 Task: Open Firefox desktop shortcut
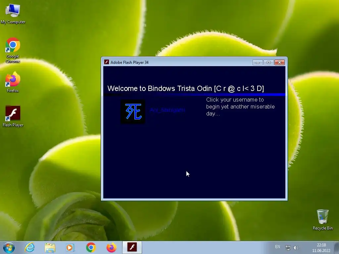[13, 82]
